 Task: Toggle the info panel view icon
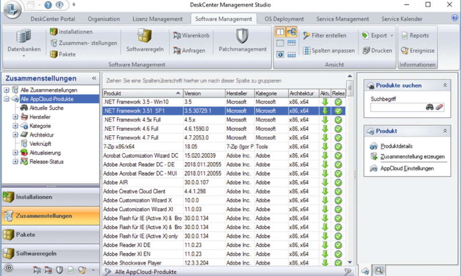[280, 54]
